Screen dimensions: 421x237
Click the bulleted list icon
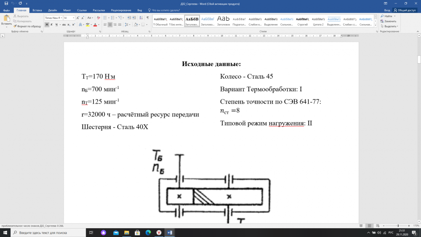pos(105,18)
